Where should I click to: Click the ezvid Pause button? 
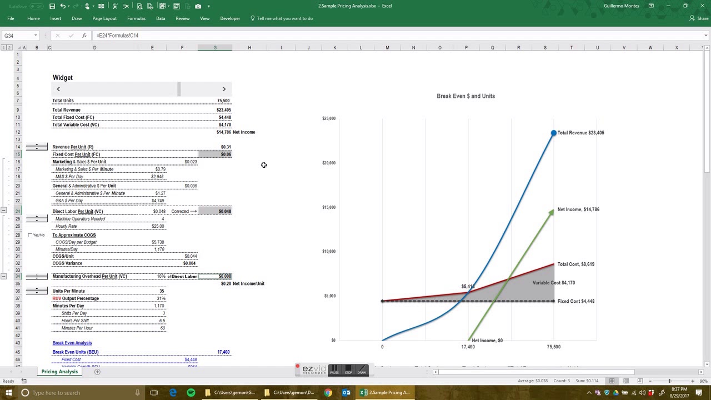[334, 370]
